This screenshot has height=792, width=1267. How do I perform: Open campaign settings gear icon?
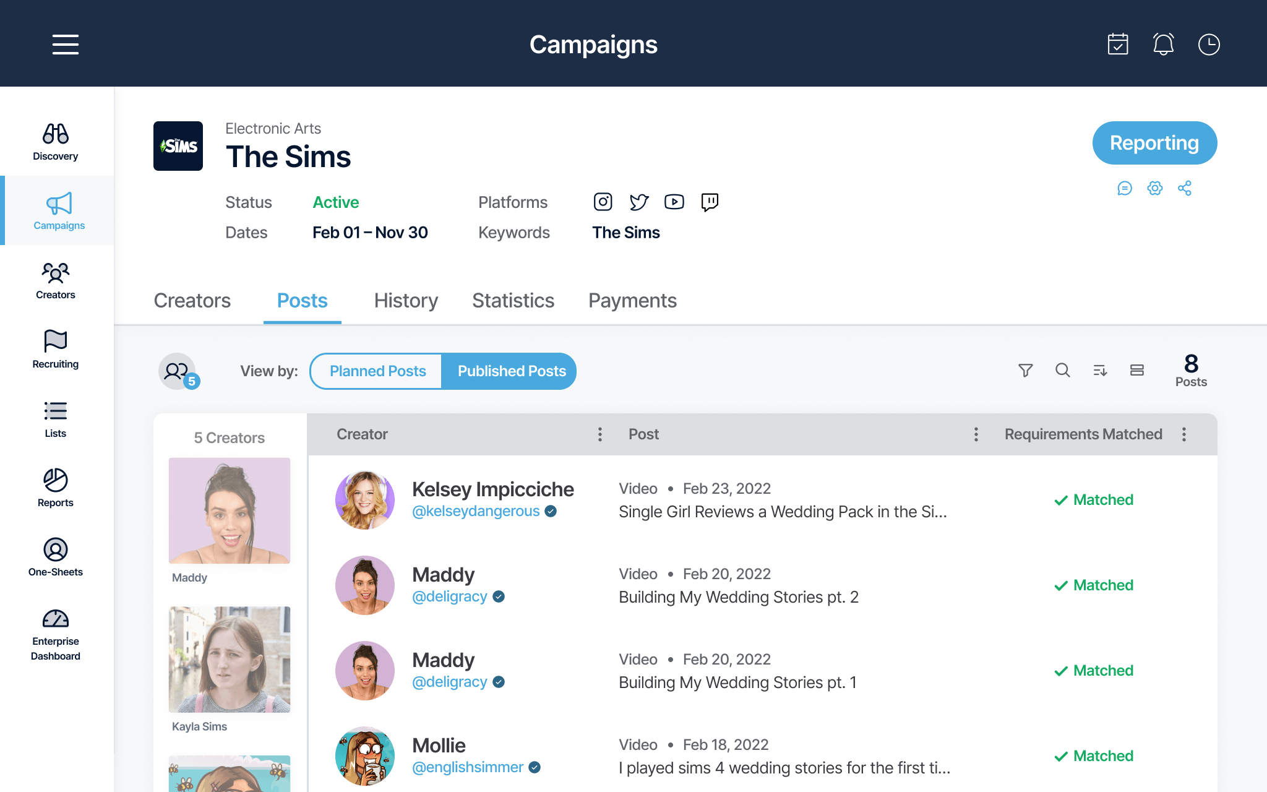coord(1155,188)
